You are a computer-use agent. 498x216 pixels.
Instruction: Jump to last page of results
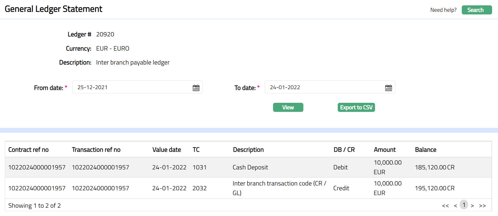pos(482,206)
